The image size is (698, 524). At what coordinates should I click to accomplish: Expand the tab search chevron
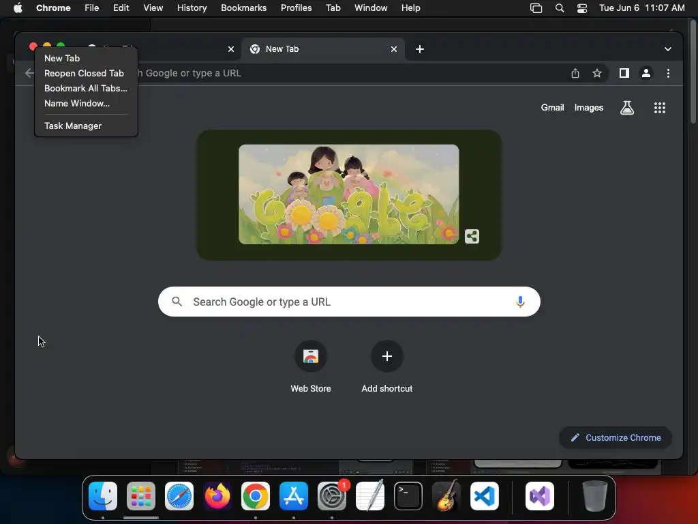pyautogui.click(x=668, y=49)
